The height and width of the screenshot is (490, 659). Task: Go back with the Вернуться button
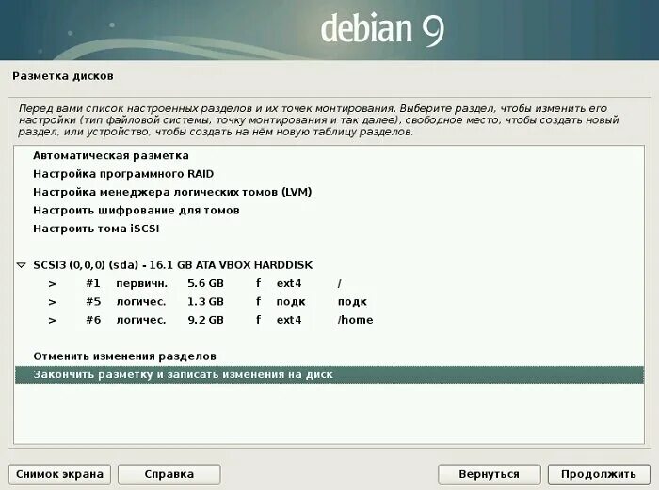tap(490, 474)
